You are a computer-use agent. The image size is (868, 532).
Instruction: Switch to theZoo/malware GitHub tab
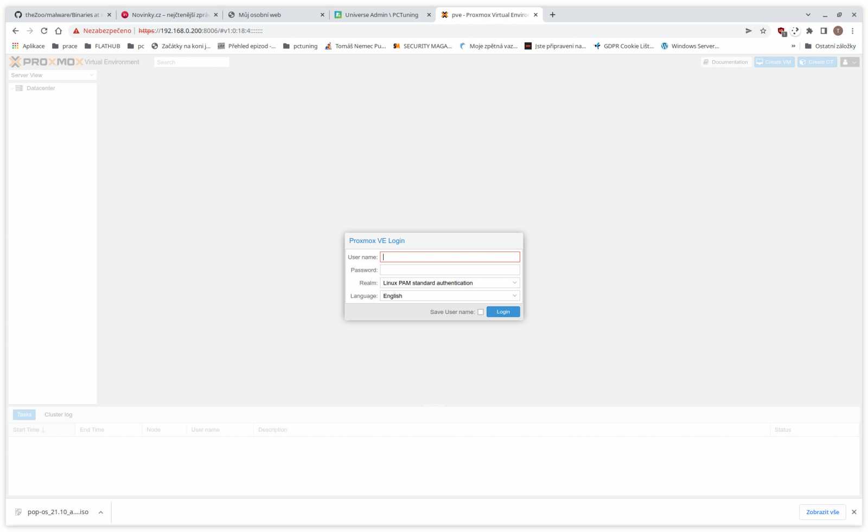click(x=59, y=15)
